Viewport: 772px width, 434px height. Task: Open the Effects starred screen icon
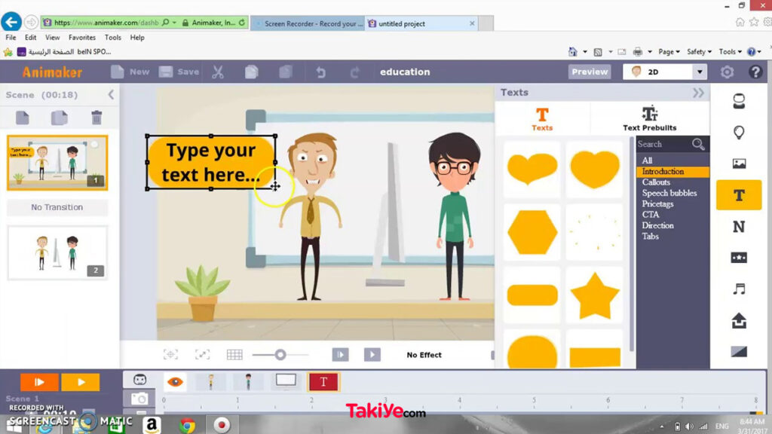click(x=739, y=258)
